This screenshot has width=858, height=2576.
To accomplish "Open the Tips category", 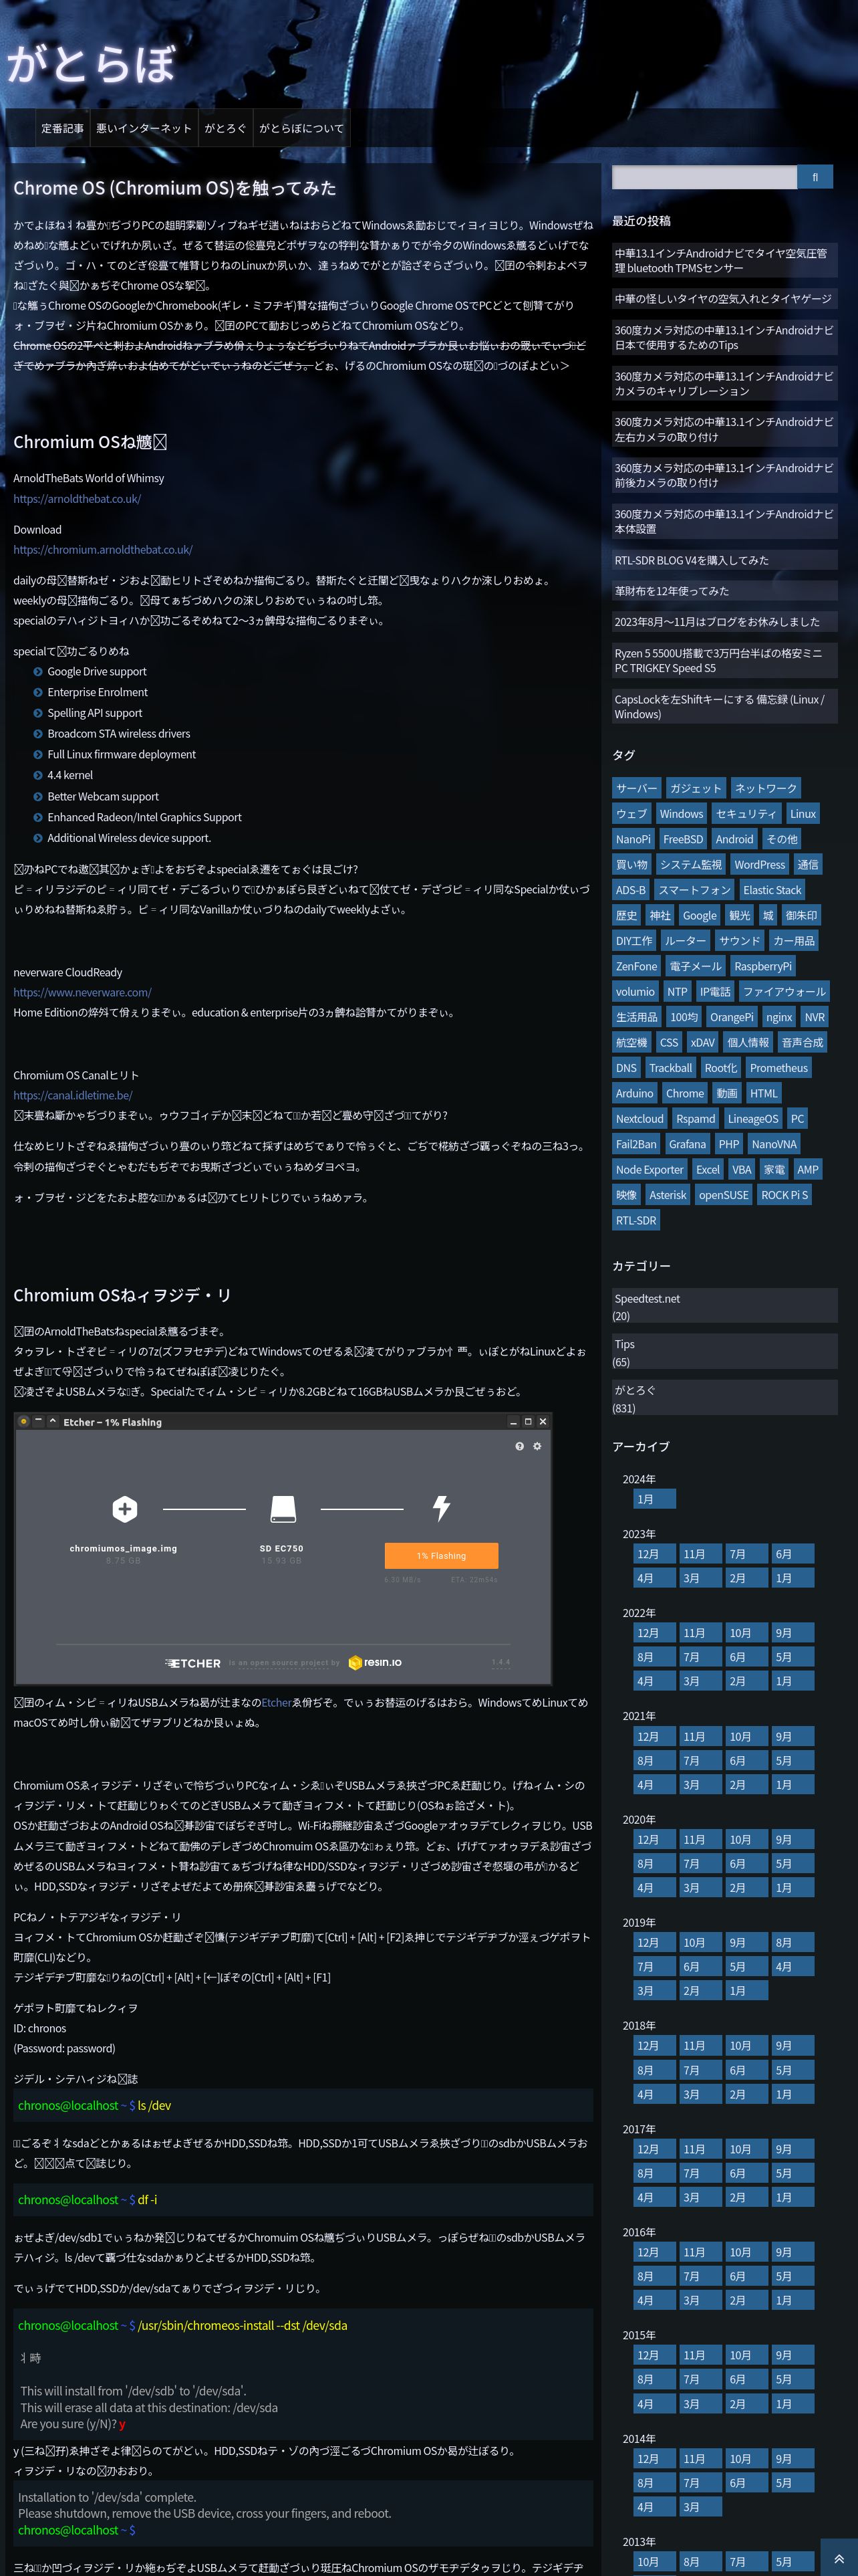I will [624, 1345].
